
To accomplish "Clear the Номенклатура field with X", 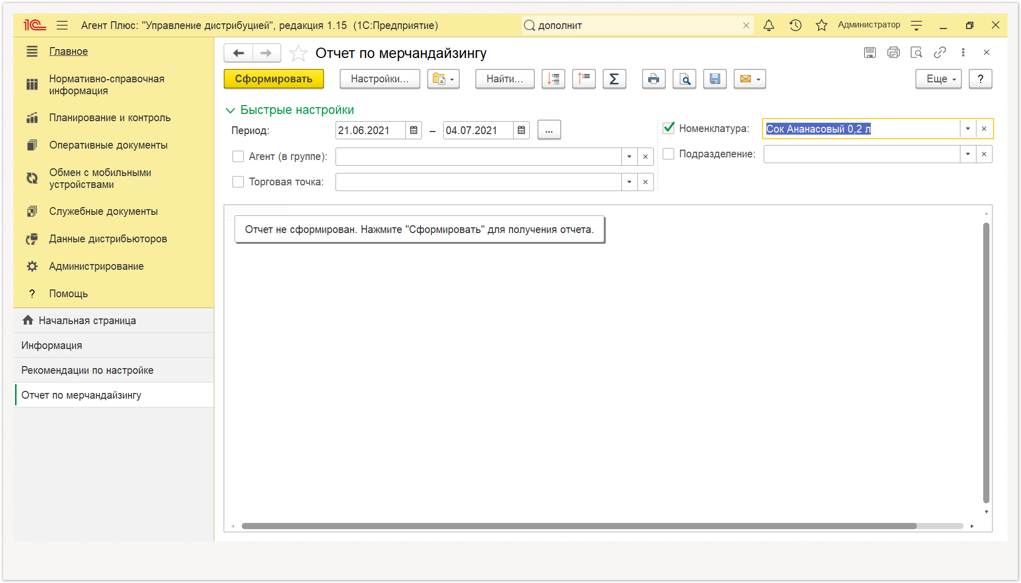I will click(984, 129).
